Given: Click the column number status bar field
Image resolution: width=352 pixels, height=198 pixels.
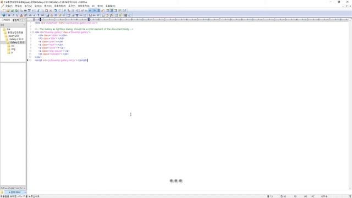Looking at the screenshot, I should click(x=283, y=196).
